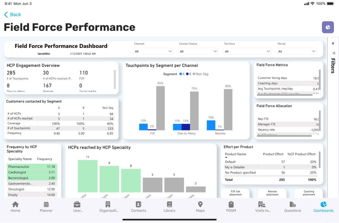Image resolution: width=339 pixels, height=223 pixels.
Task: Go to Home tab icon
Action: click(15, 204)
